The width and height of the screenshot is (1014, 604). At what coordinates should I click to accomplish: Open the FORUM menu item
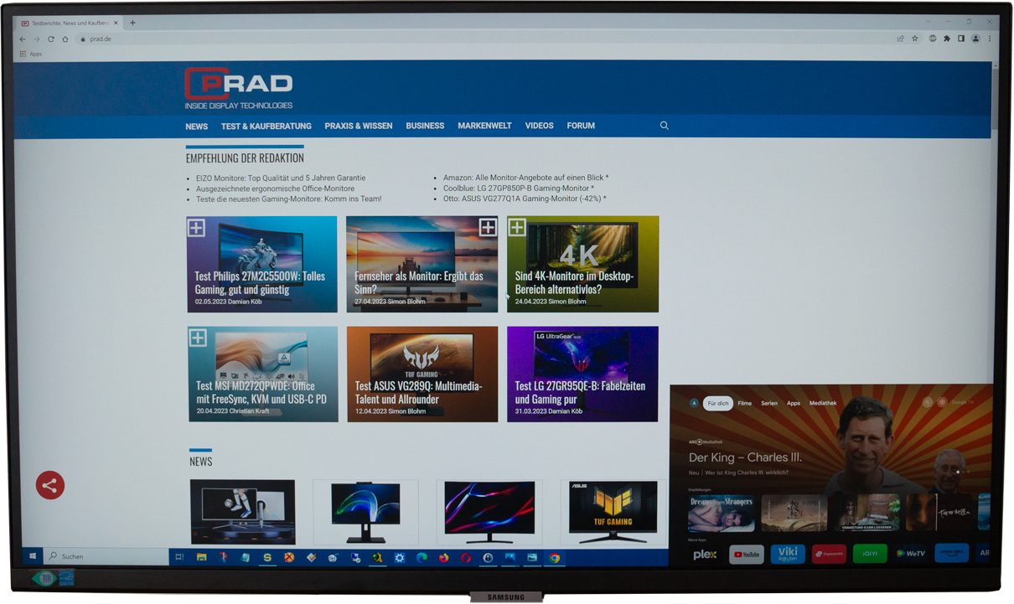pyautogui.click(x=581, y=126)
